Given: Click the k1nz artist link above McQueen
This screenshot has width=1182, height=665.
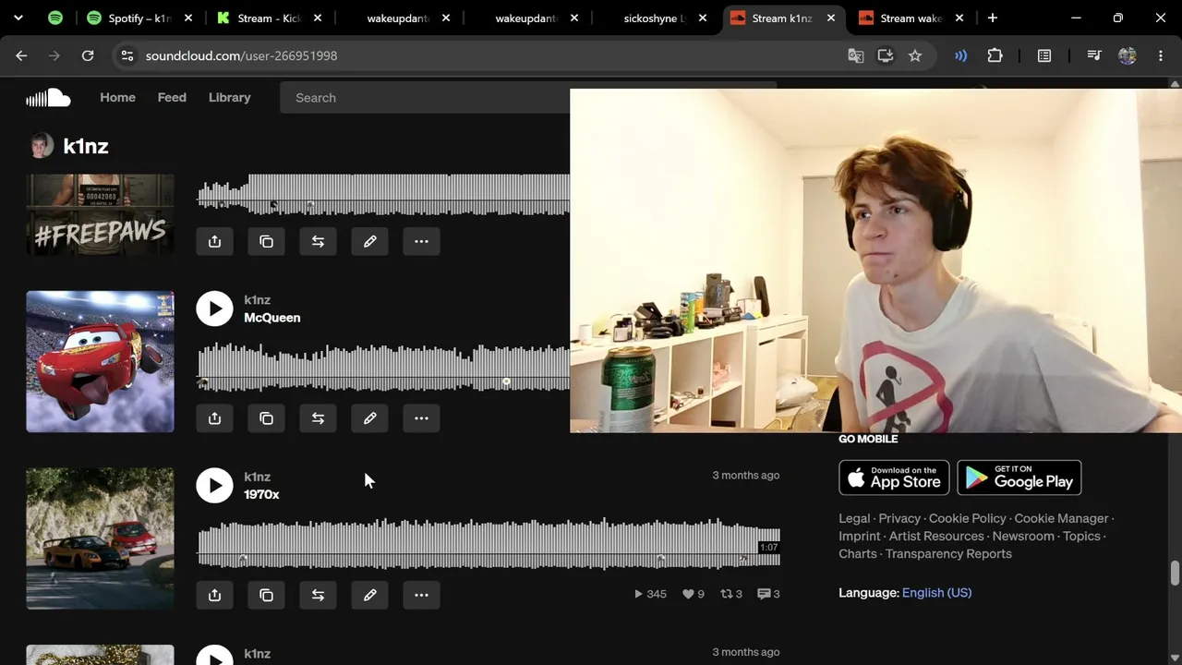Looking at the screenshot, I should tap(257, 300).
